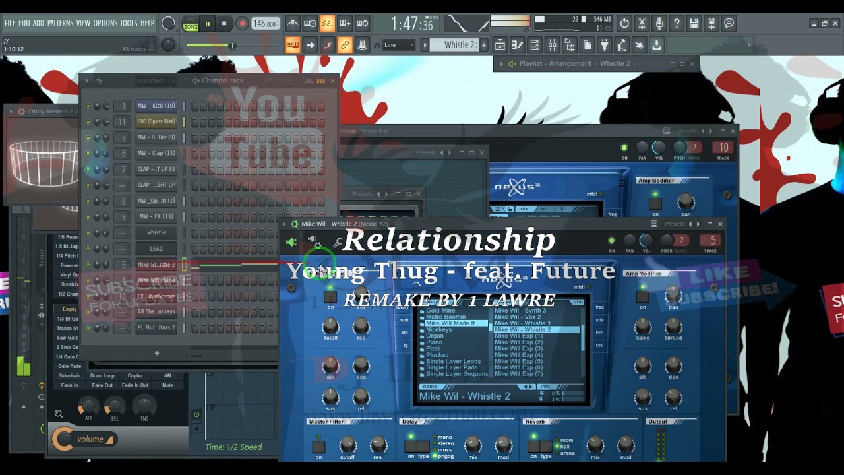Click the Link (chain) snap icon
This screenshot has height=475, width=844.
click(344, 45)
